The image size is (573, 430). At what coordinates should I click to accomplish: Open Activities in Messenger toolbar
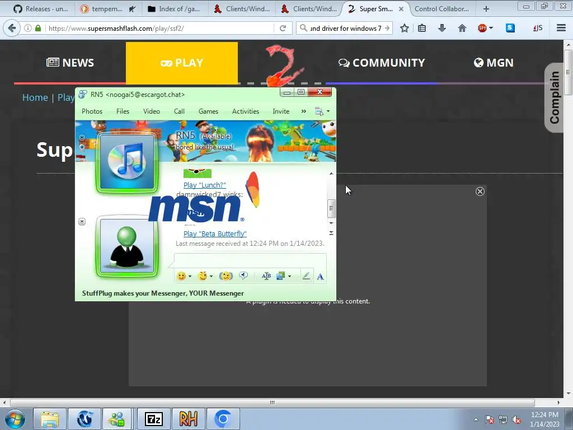click(246, 111)
